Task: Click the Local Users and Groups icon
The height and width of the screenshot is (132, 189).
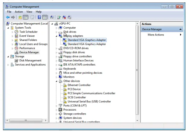Action: (x=16, y=44)
